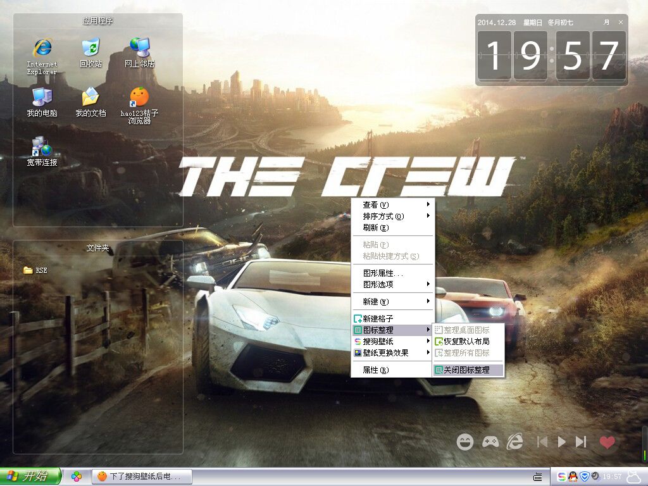Click the keyboard icon on the taskbar
This screenshot has width=648, height=486.
point(538,477)
